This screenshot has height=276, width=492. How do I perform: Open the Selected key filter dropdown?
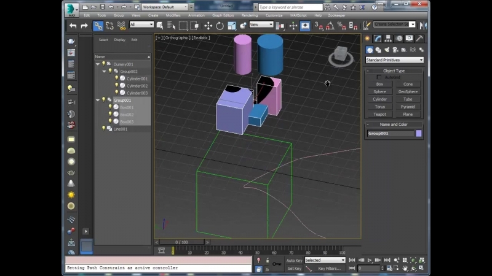[x=325, y=260]
